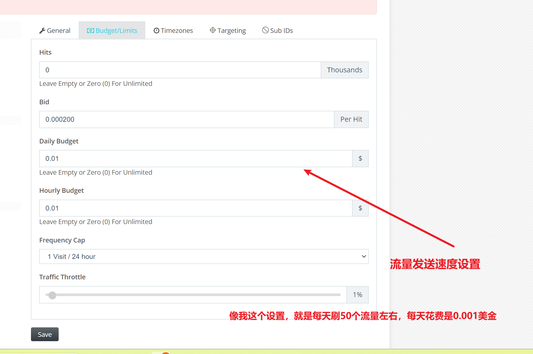Click the dollar sign next to Daily Budget
533x354 pixels.
tap(360, 159)
